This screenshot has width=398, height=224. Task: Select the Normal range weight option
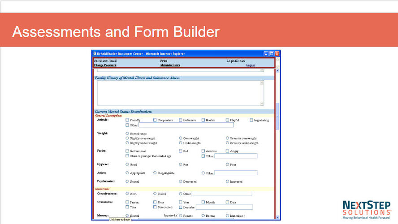click(x=127, y=134)
